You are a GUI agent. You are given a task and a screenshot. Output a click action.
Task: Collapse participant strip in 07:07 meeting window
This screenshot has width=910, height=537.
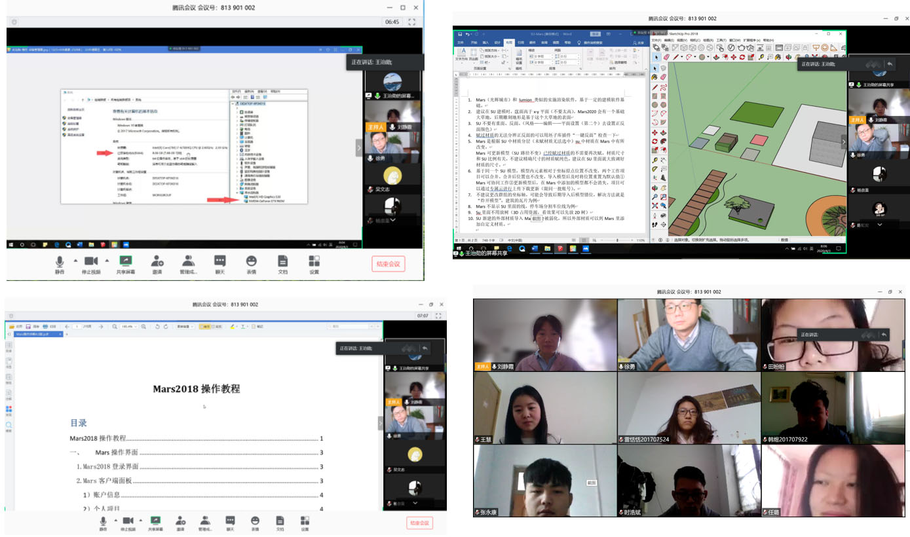(381, 424)
